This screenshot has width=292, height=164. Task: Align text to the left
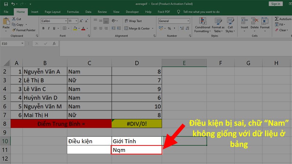[95, 28]
